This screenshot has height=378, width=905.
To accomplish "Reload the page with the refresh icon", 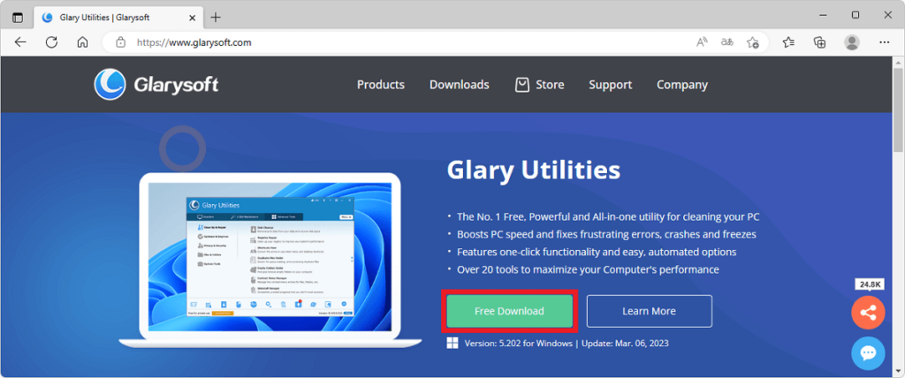I will click(x=52, y=42).
